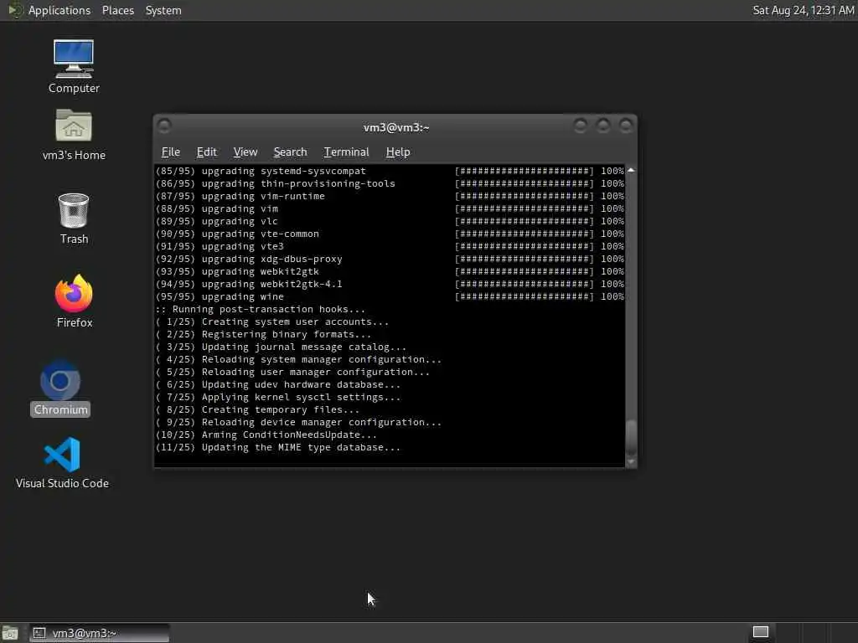Open the terminal View menu
This screenshot has width=858, height=643.
click(246, 152)
